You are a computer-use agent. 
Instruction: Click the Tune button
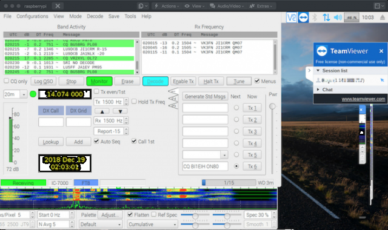(x=239, y=81)
